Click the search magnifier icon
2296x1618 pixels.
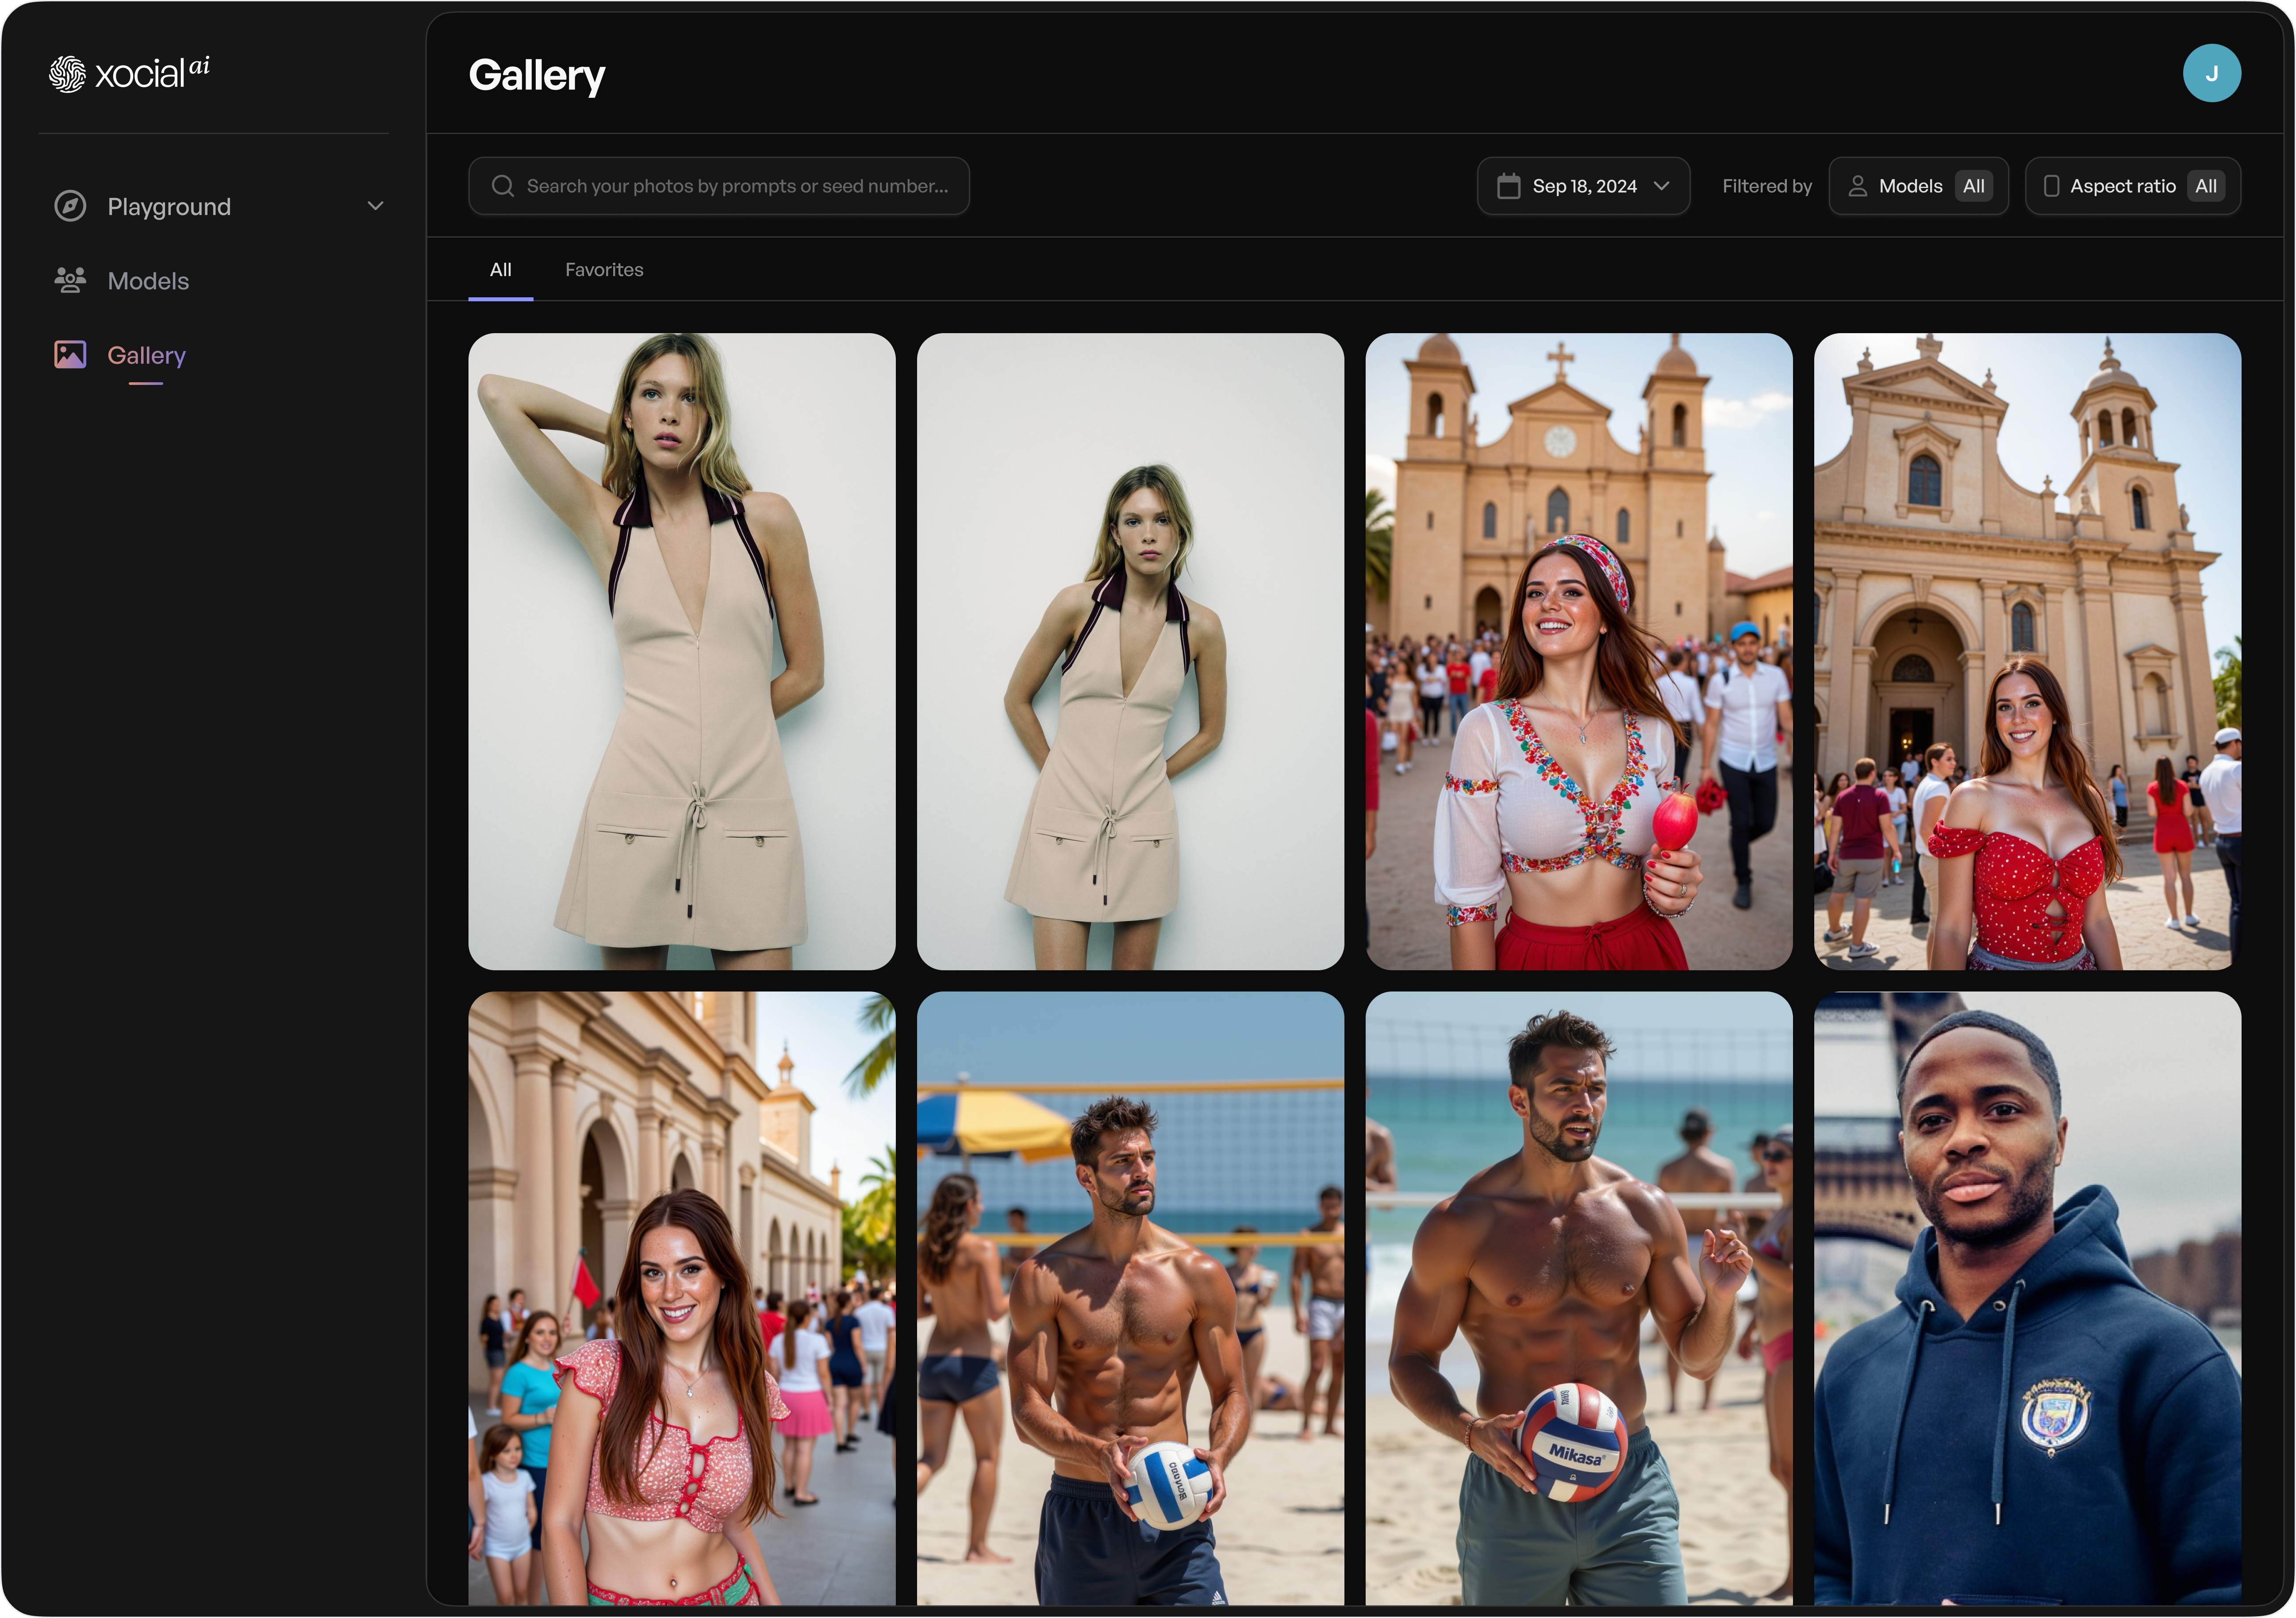(x=503, y=186)
